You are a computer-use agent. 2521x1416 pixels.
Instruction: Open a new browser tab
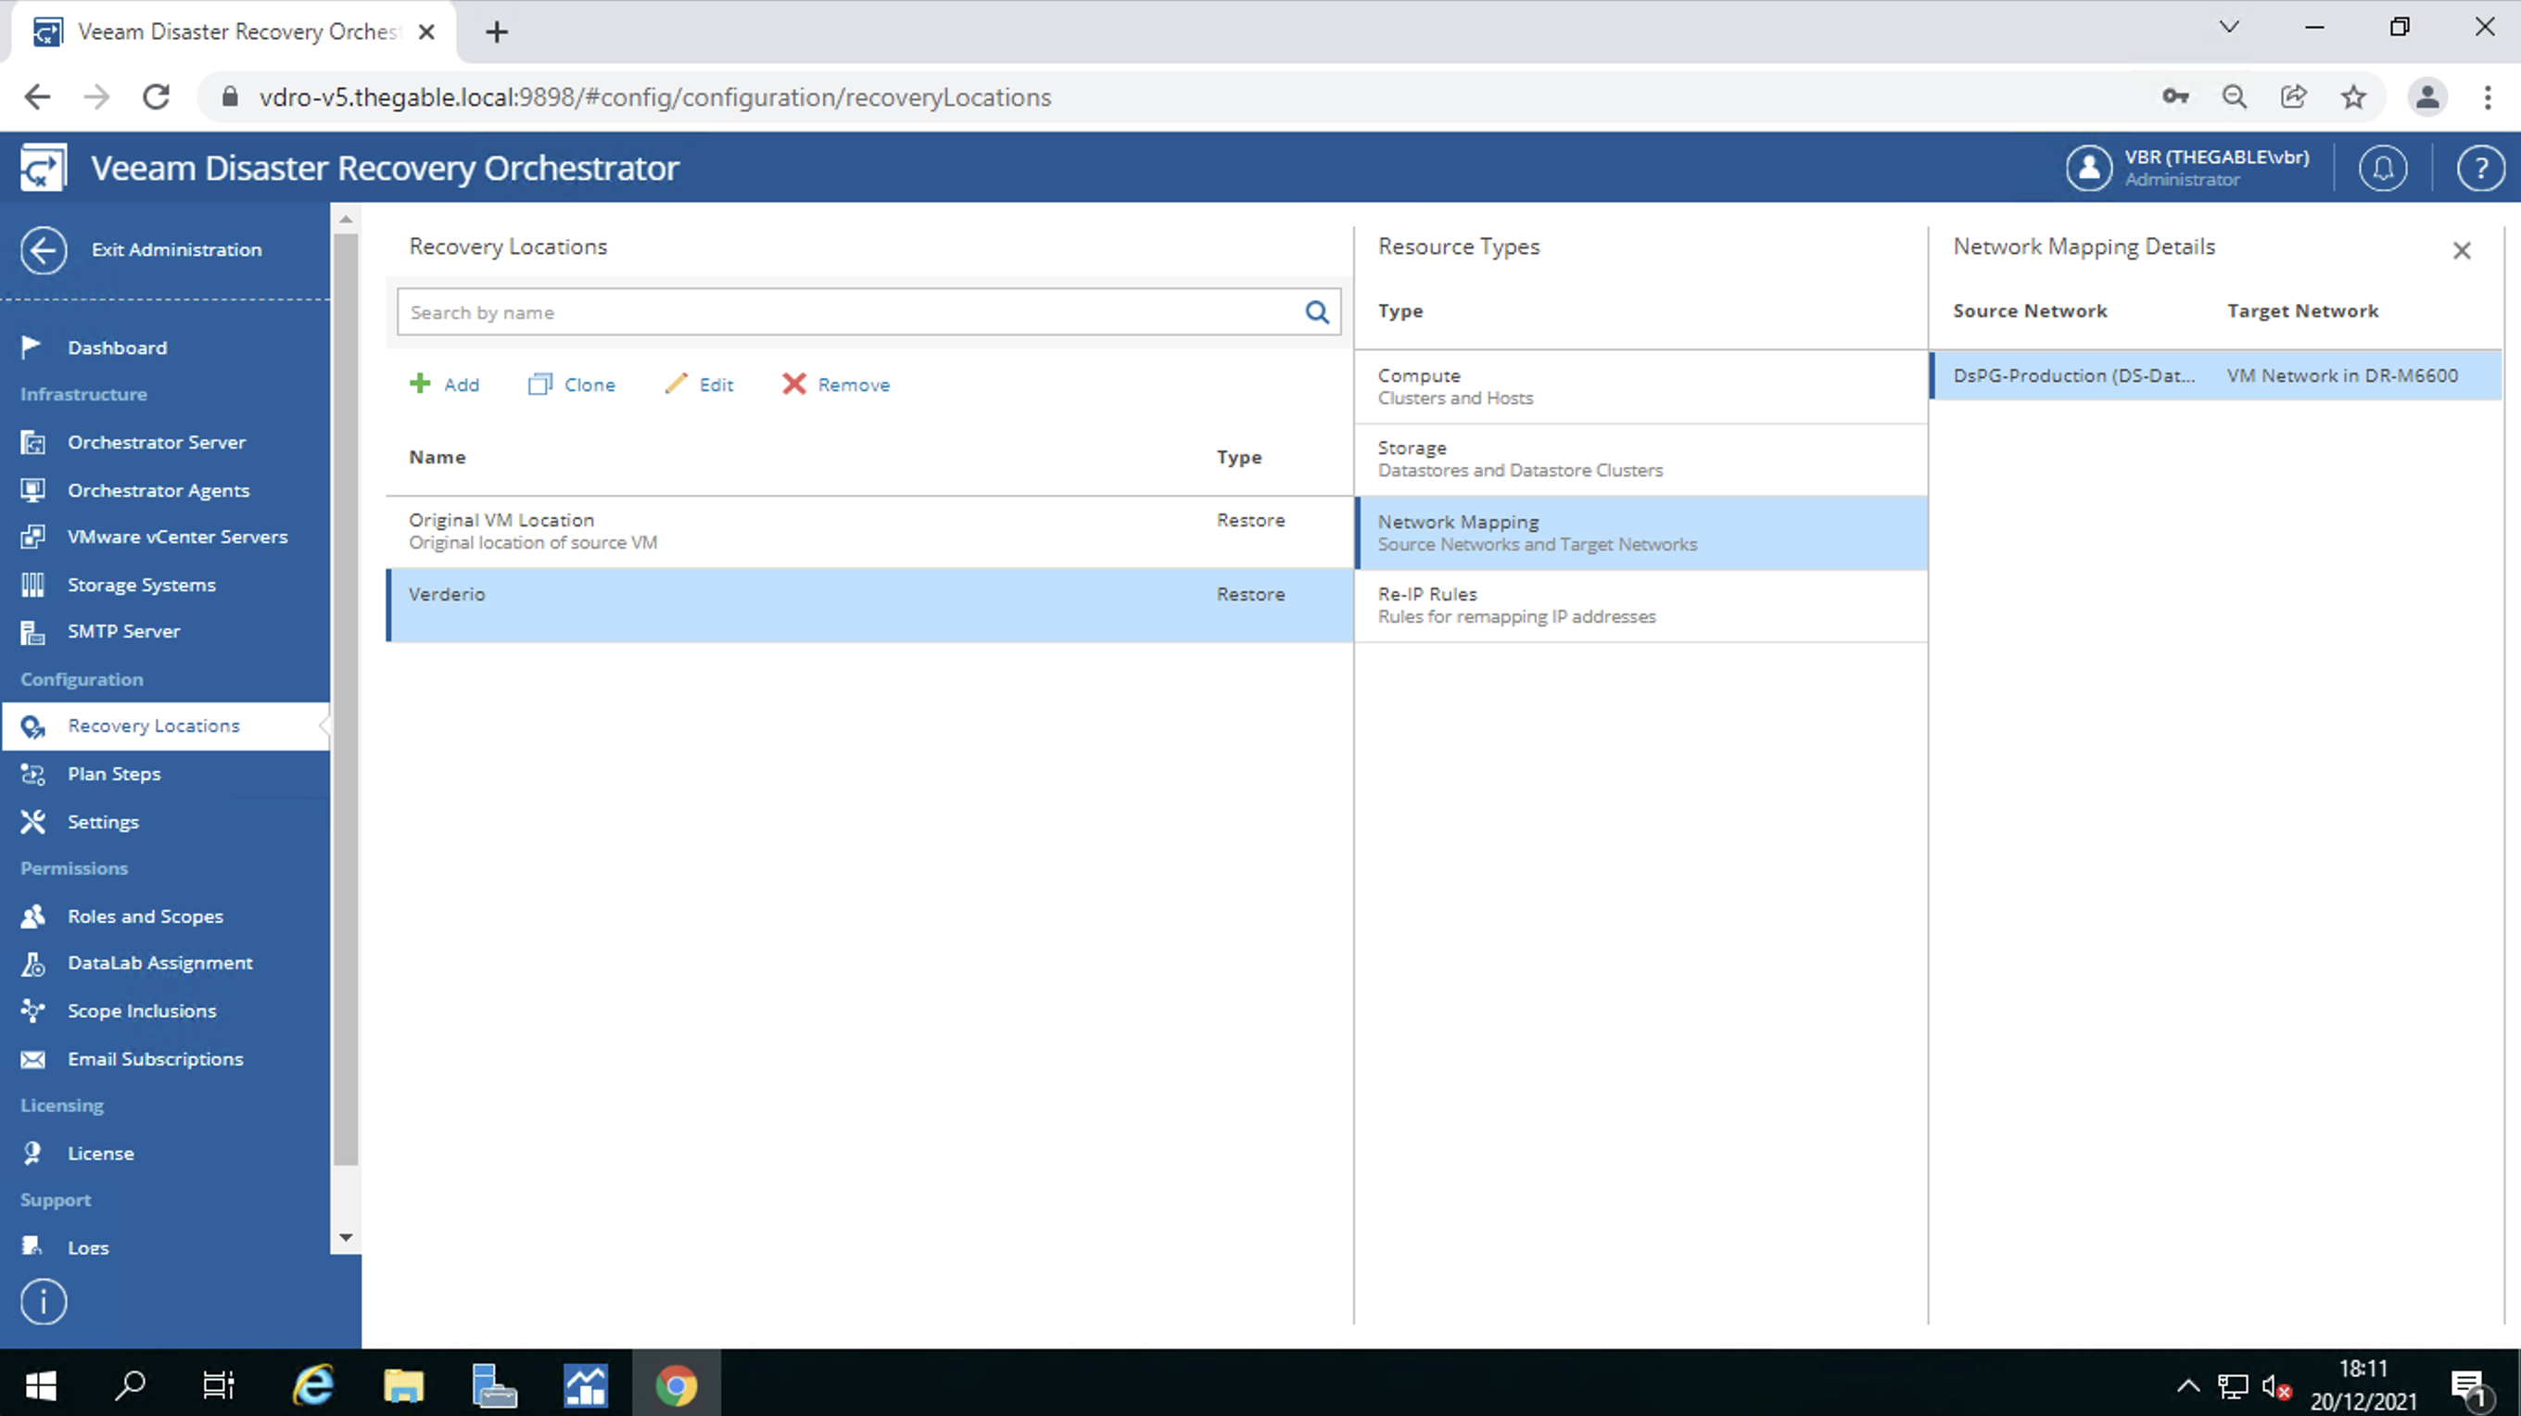click(x=496, y=32)
